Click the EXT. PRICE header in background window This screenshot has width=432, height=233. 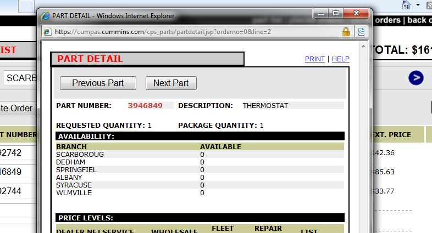(392, 135)
